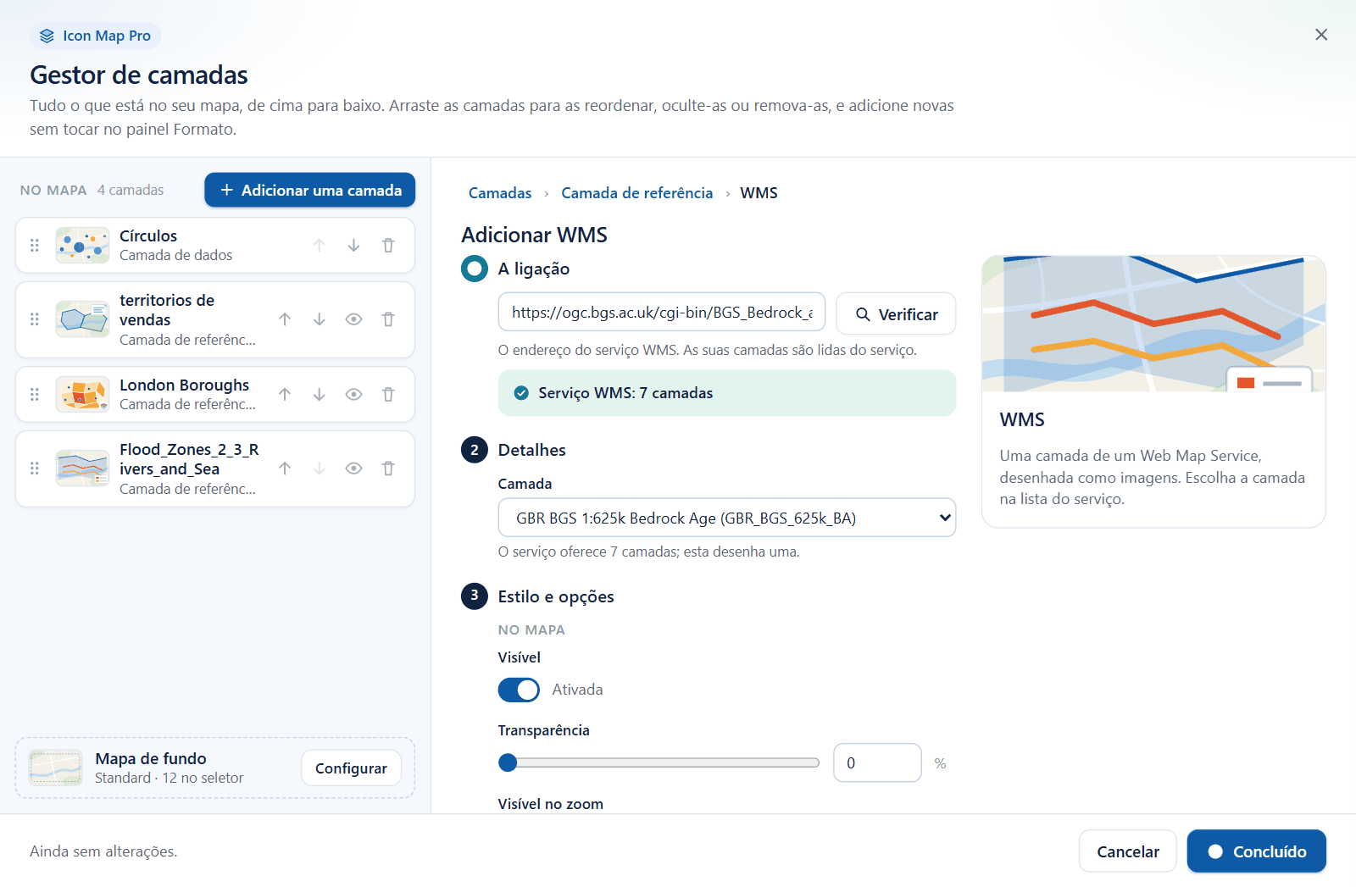Move territorios de vendas layer up

285,319
